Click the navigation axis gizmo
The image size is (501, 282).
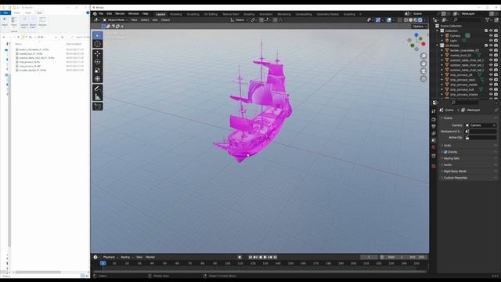point(416,42)
